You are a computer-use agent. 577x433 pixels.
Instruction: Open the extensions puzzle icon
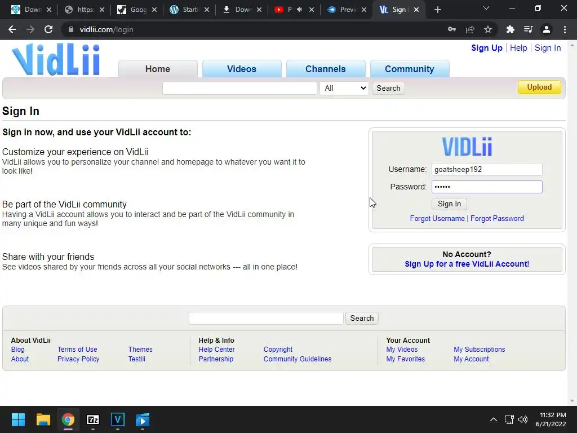click(510, 29)
